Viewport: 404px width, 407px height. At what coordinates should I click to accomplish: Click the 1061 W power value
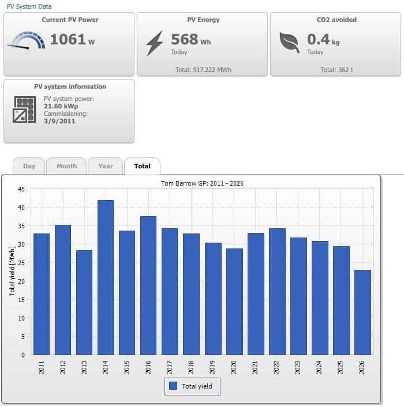click(72, 39)
